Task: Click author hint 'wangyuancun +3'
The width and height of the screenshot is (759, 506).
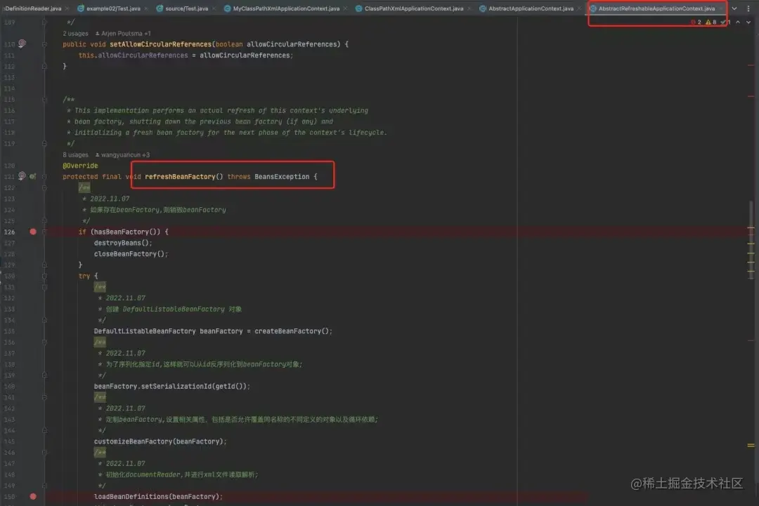Action: pyautogui.click(x=122, y=154)
